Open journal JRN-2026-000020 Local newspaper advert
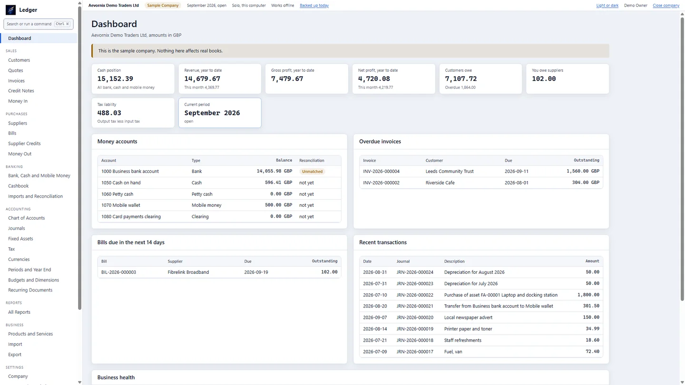 [481, 318]
